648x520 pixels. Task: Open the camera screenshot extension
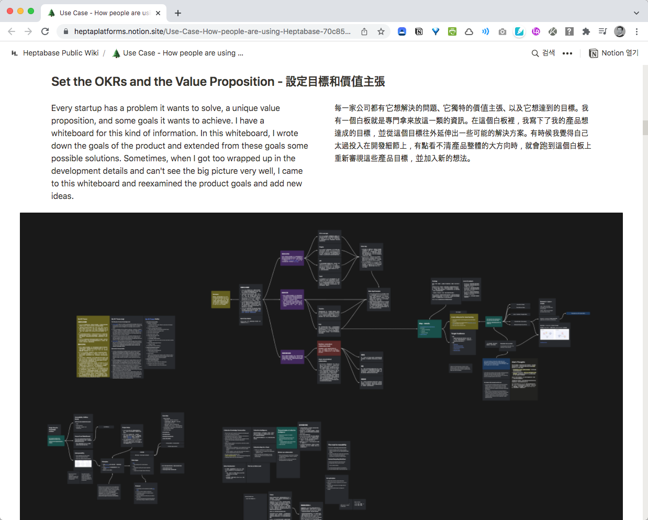pos(502,31)
